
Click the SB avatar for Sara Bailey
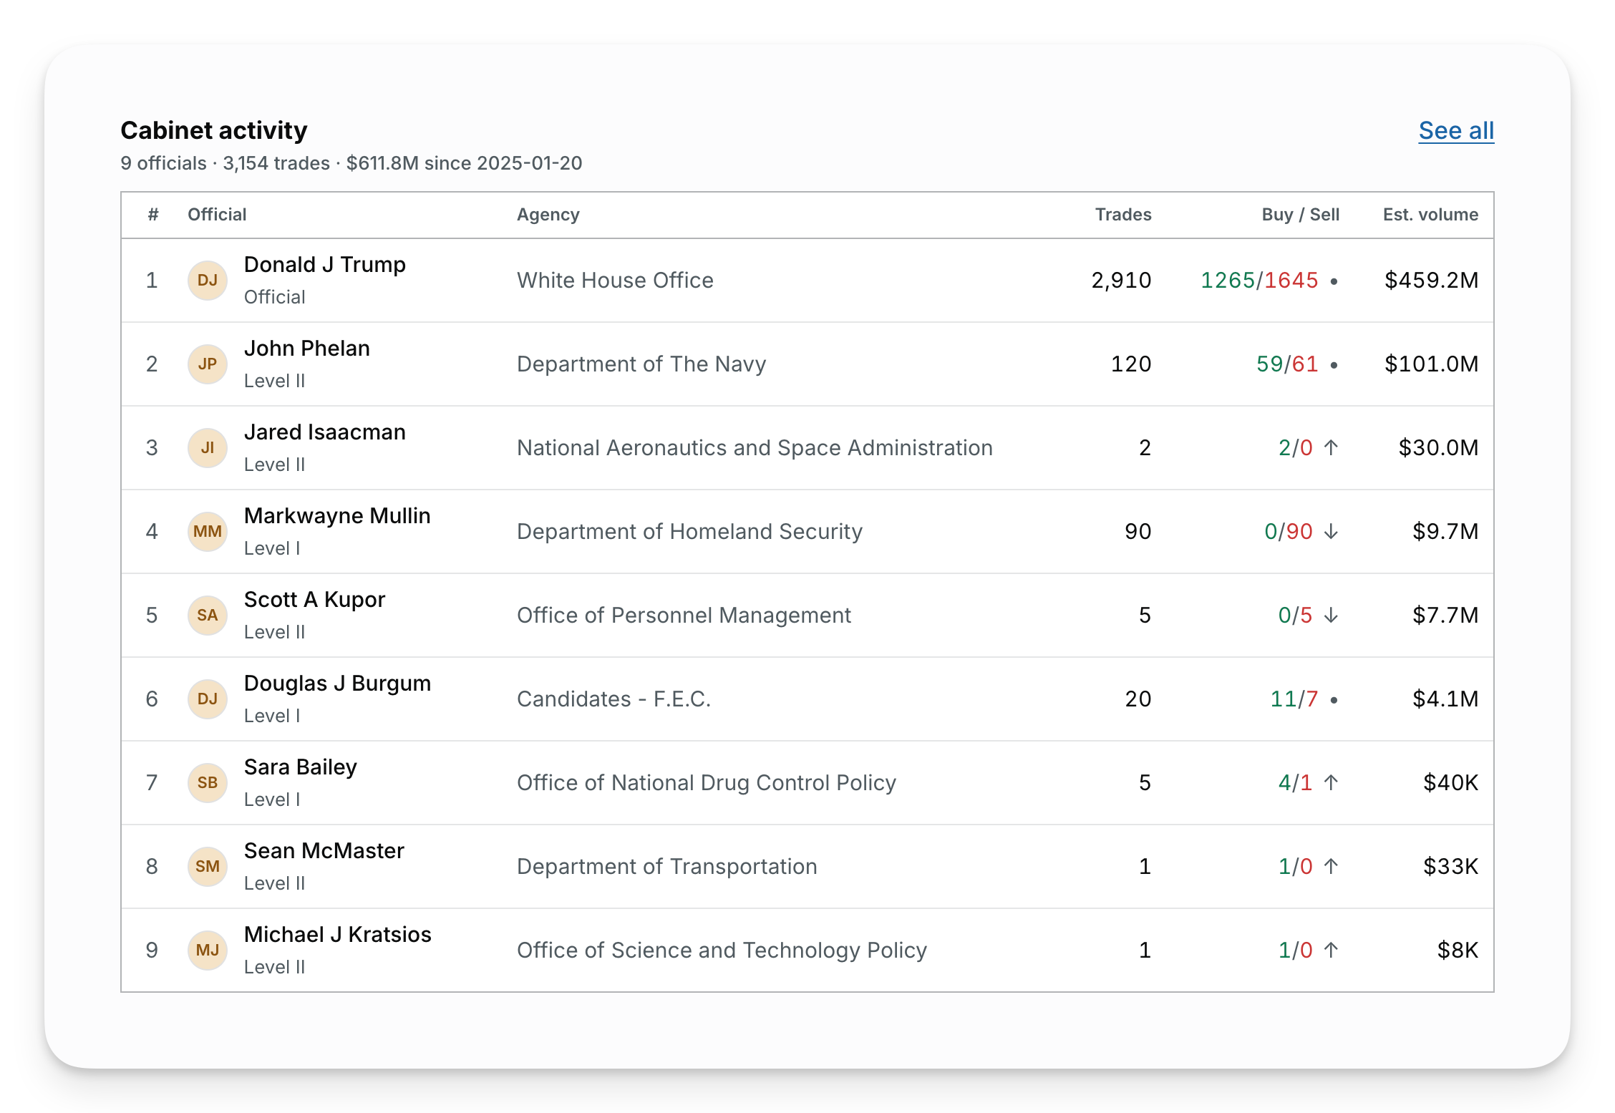coord(208,783)
